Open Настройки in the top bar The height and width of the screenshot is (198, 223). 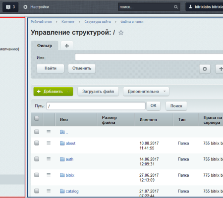36,7
